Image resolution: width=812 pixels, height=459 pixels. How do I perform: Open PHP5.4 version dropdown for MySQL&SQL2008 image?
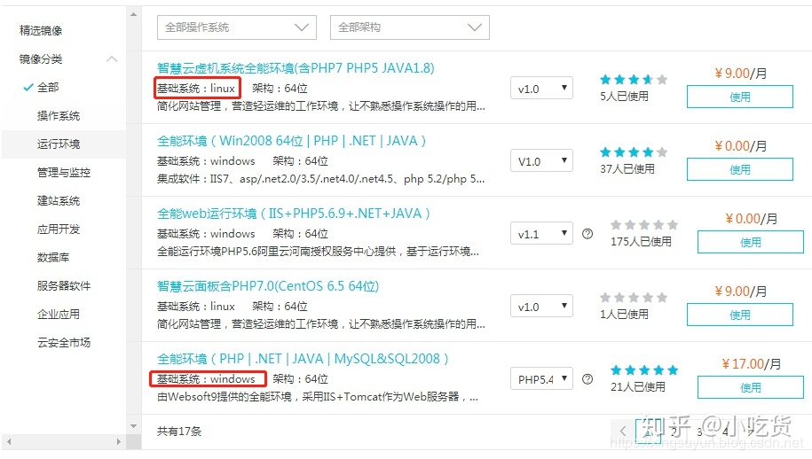point(541,379)
